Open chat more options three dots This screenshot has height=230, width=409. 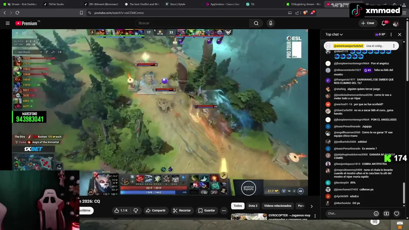pyautogui.click(x=391, y=34)
